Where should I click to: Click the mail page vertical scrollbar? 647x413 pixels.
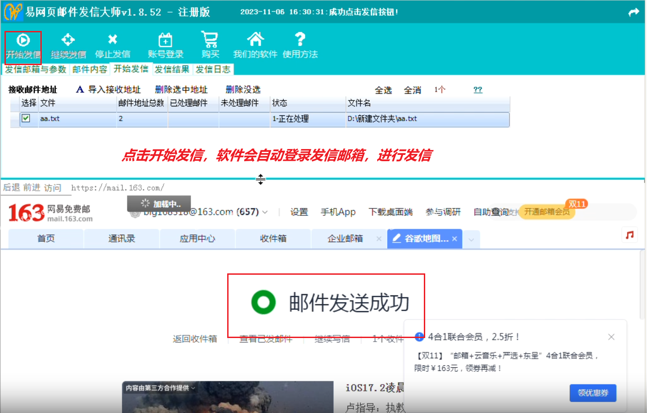tap(642, 285)
